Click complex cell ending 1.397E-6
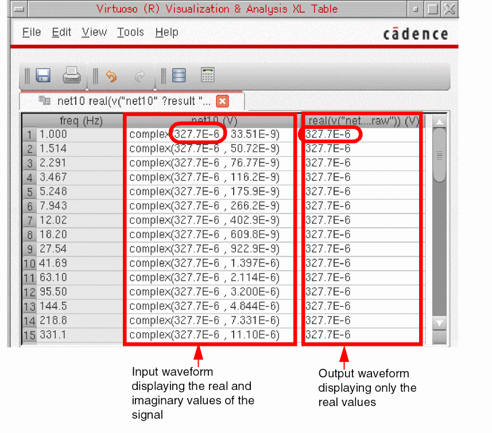The height and width of the screenshot is (433, 492). point(212,263)
